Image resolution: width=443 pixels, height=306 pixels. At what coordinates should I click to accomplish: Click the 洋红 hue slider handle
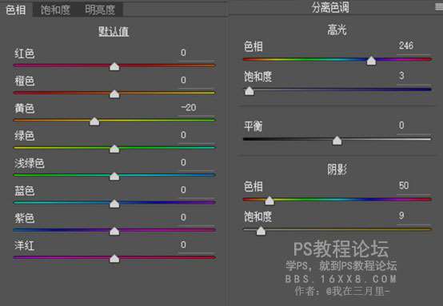(114, 259)
